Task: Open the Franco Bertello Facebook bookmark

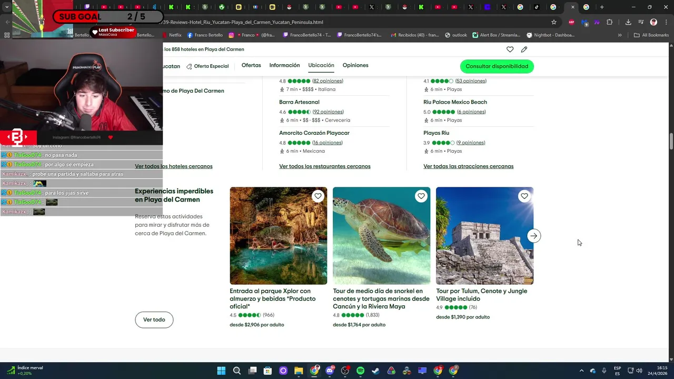Action: (205, 35)
